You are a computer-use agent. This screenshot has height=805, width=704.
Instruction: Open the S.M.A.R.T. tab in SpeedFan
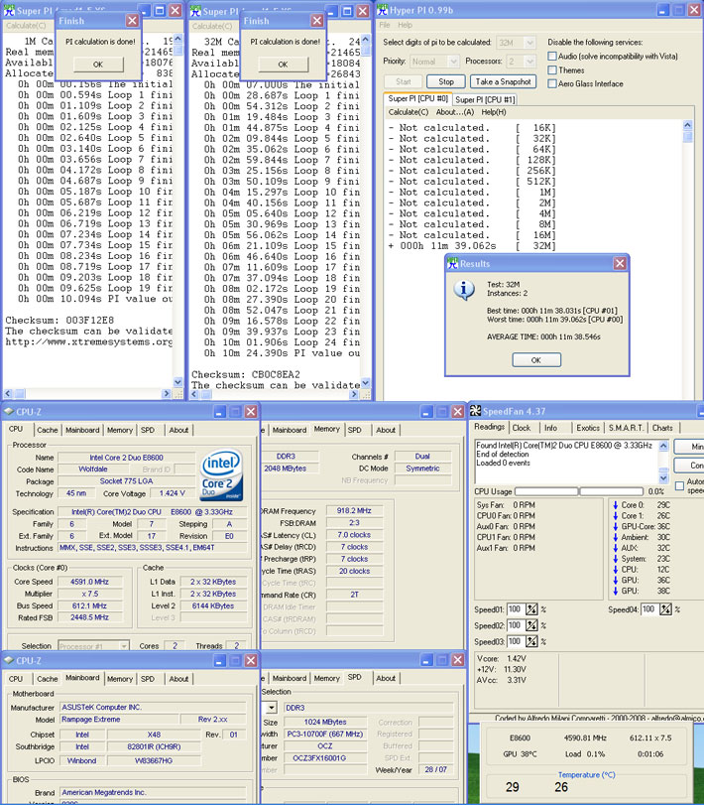(626, 428)
